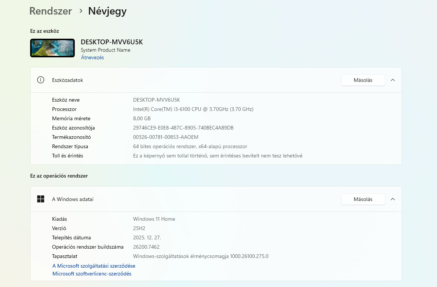
Task: Collapse the A Windows adatai chevron
Action: point(393,199)
